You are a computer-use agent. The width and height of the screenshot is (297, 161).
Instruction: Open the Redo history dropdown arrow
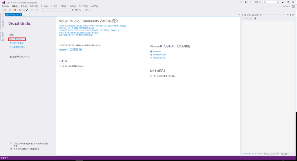39,10
